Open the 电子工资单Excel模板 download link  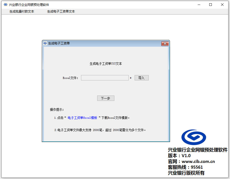tap(82, 118)
